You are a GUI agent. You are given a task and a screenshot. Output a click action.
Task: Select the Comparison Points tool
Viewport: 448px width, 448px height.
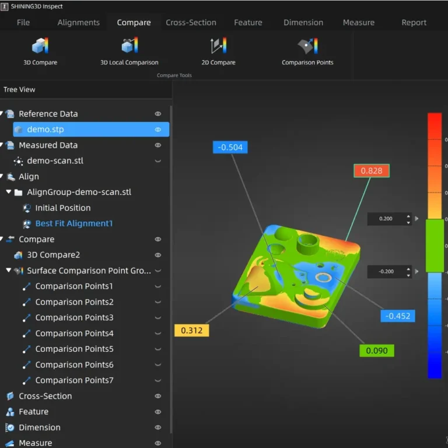(x=307, y=51)
